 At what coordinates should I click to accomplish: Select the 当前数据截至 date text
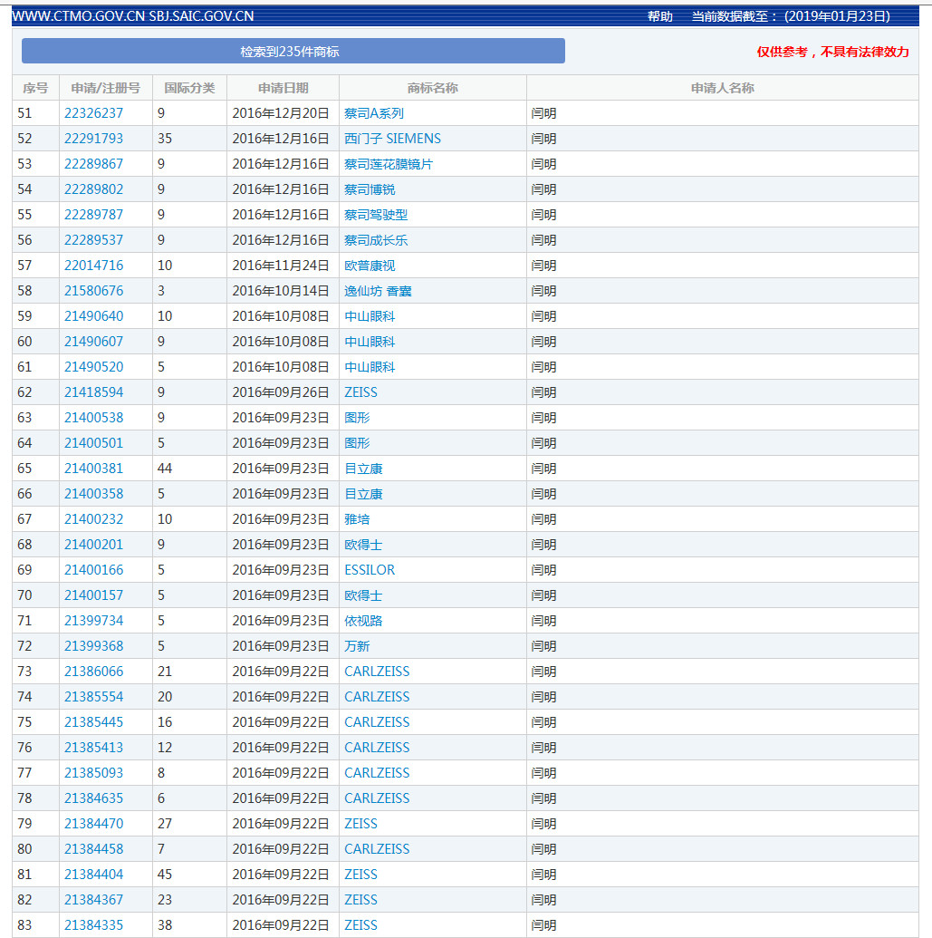(x=791, y=16)
